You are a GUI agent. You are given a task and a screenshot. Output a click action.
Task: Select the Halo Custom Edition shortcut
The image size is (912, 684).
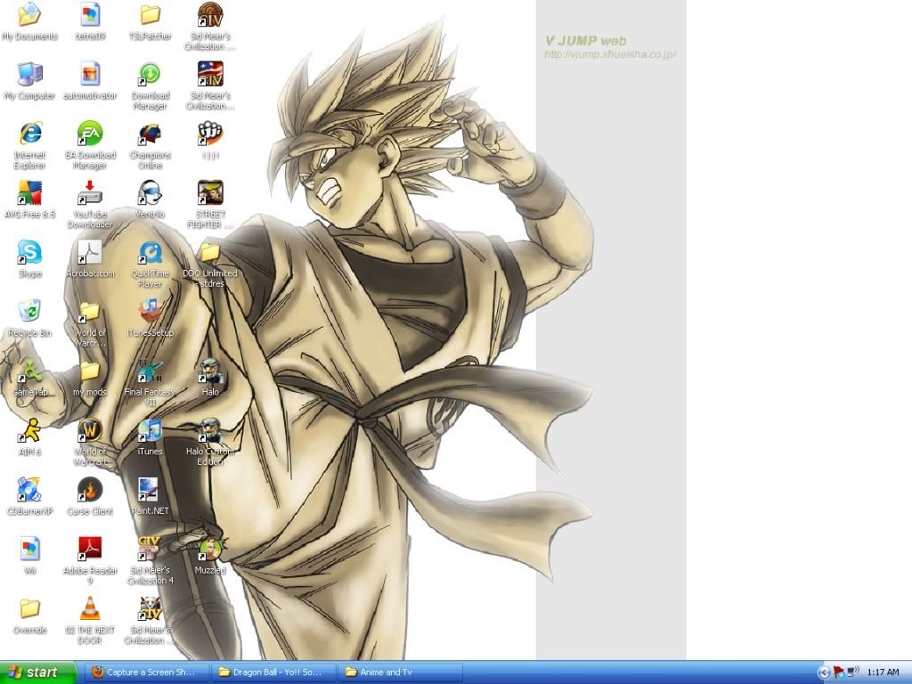coord(210,430)
